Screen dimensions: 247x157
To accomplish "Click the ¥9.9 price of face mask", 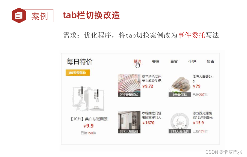I will pos(89,126).
